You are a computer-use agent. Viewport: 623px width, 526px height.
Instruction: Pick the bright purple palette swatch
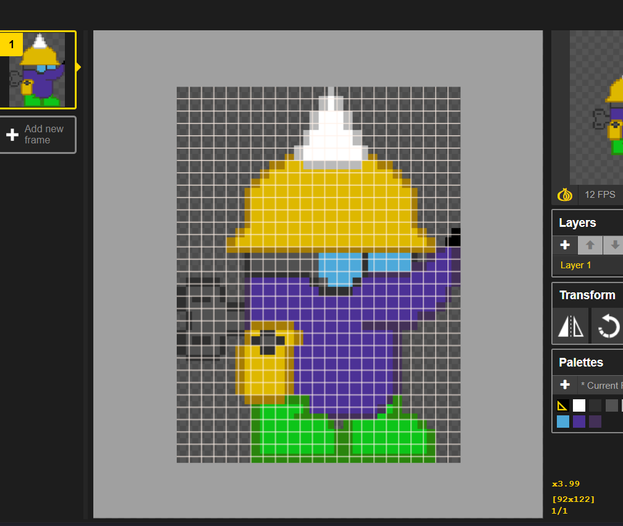tap(579, 422)
